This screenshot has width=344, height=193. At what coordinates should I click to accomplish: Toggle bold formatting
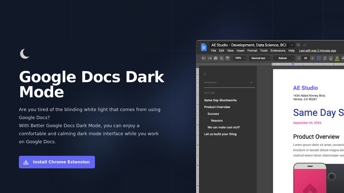(x=319, y=58)
